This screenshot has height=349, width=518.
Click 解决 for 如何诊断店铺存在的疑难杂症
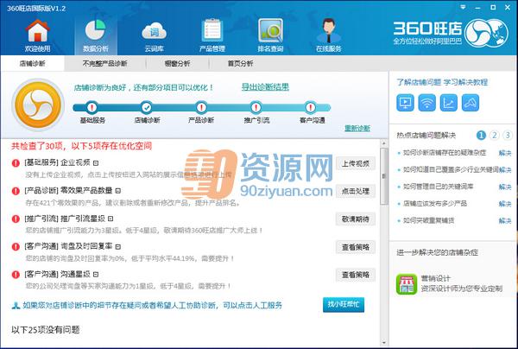coord(505,153)
